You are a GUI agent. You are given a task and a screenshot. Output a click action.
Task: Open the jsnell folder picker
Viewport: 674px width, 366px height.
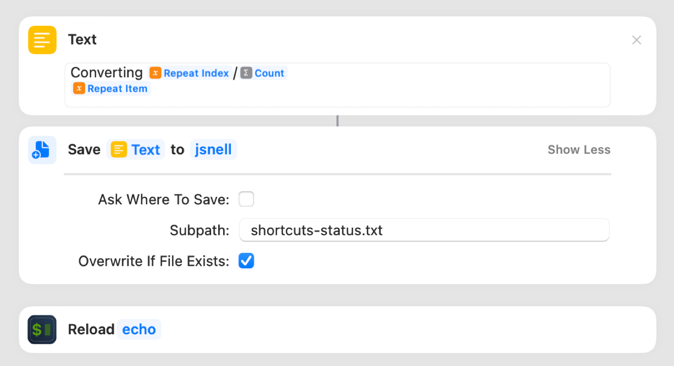pyautogui.click(x=213, y=150)
